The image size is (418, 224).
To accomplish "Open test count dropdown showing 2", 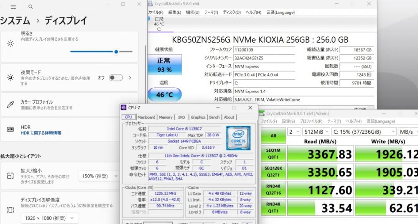I will 294,132.
